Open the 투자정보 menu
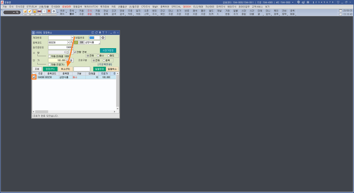354x193 pixels. click(x=105, y=7)
